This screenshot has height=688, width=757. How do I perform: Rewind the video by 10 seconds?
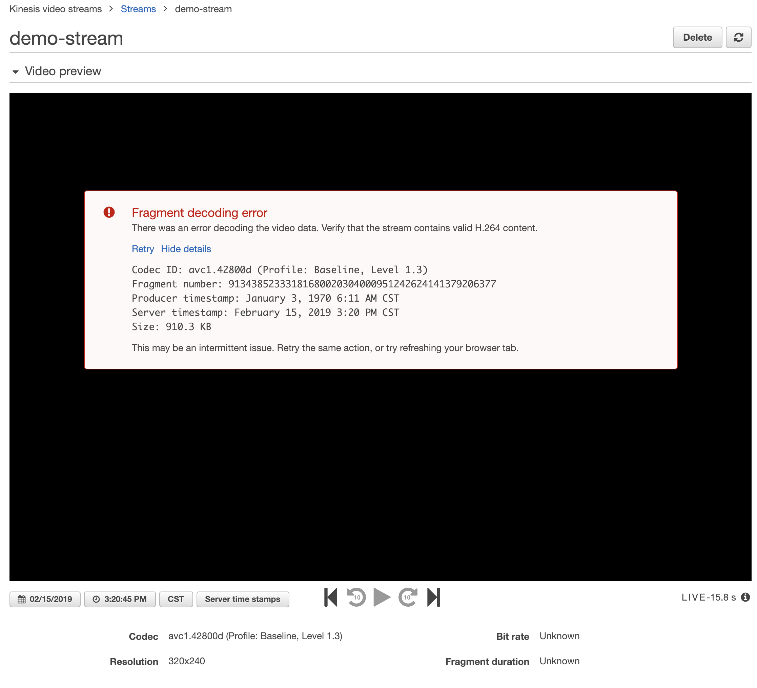pyautogui.click(x=356, y=597)
